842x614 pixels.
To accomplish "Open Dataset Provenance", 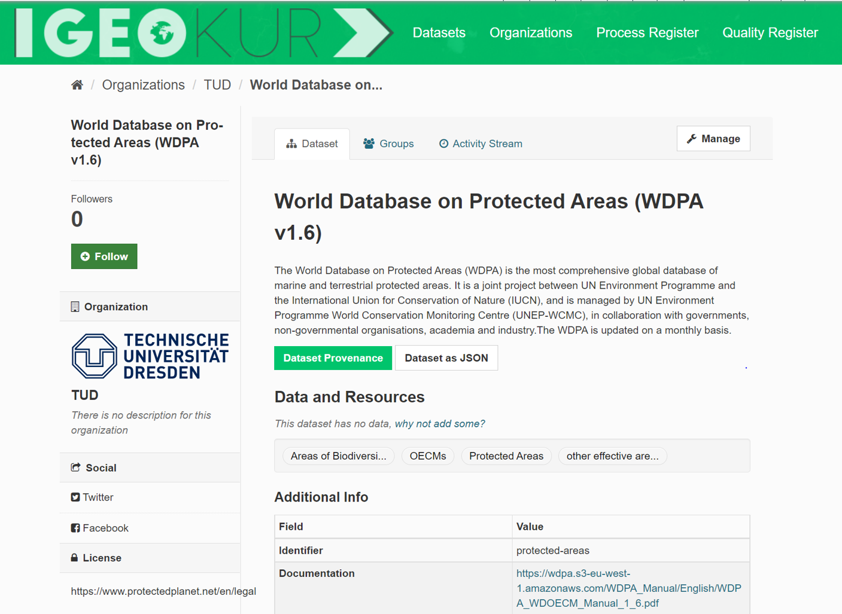I will click(333, 358).
